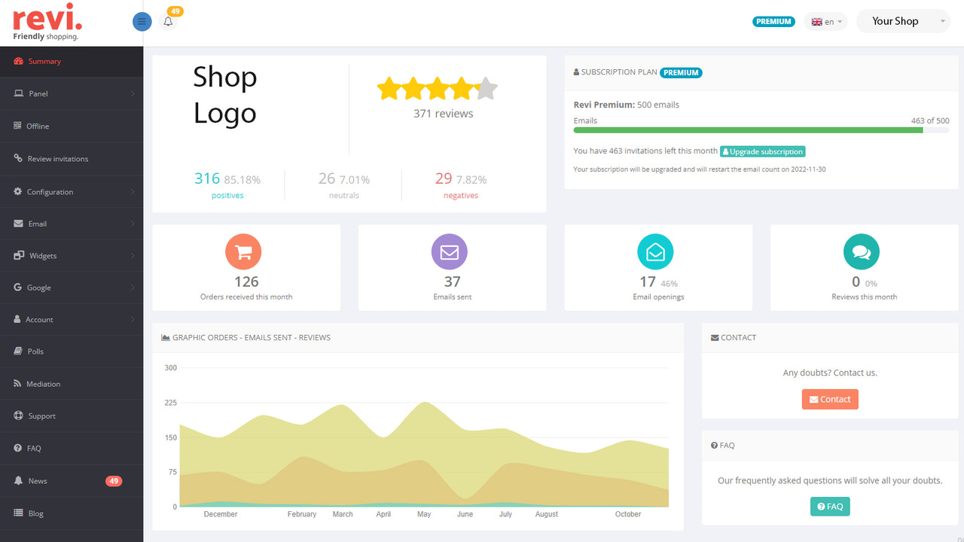Expand the Email submenu chevron
This screenshot has width=964, height=542.
(x=133, y=224)
